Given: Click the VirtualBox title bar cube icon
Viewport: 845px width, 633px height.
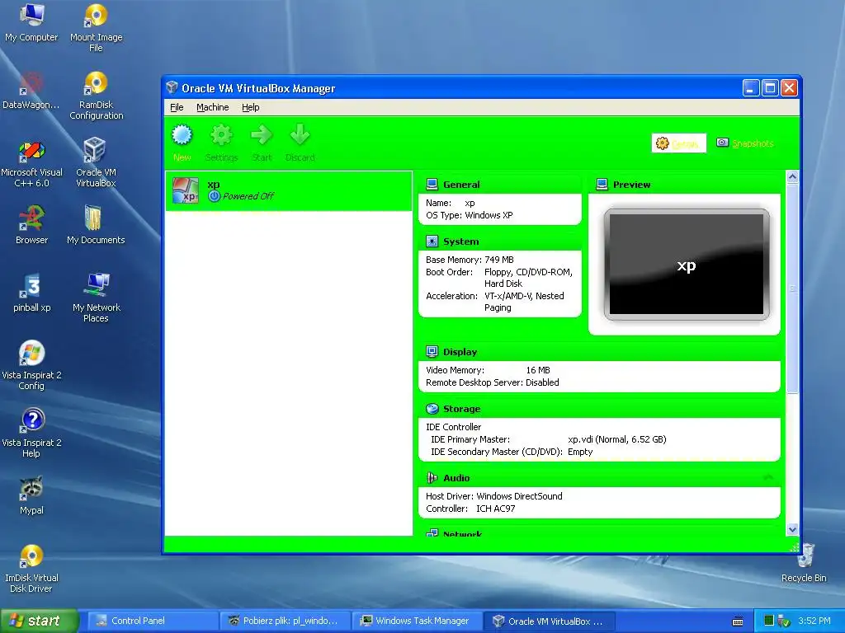Looking at the screenshot, I should [x=172, y=87].
